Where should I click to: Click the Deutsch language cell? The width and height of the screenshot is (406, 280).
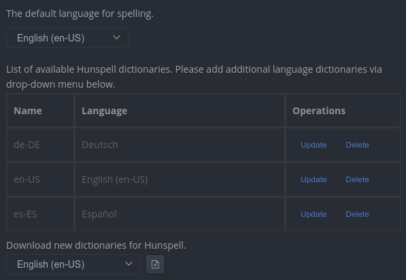[x=180, y=145]
